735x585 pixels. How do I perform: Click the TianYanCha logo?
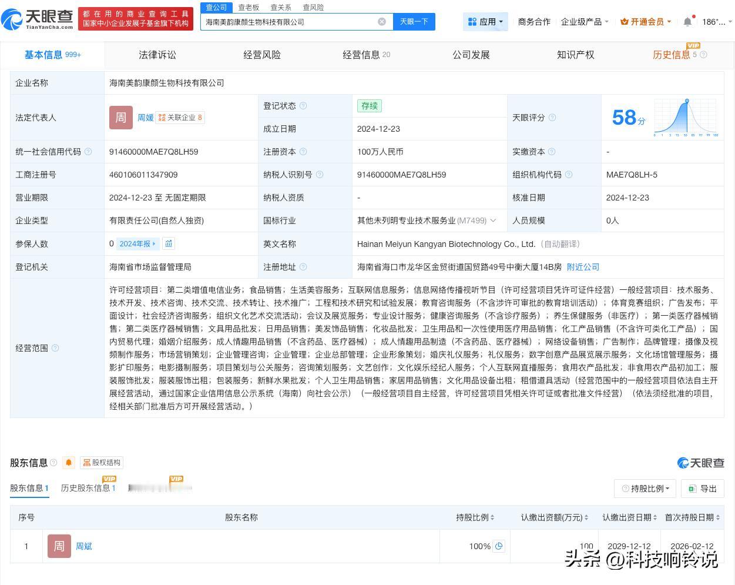click(38, 20)
